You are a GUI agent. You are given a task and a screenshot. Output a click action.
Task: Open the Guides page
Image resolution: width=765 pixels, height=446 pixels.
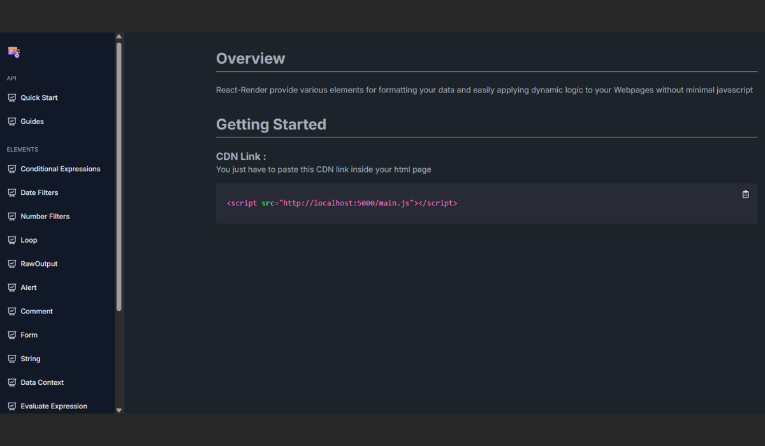(x=32, y=121)
